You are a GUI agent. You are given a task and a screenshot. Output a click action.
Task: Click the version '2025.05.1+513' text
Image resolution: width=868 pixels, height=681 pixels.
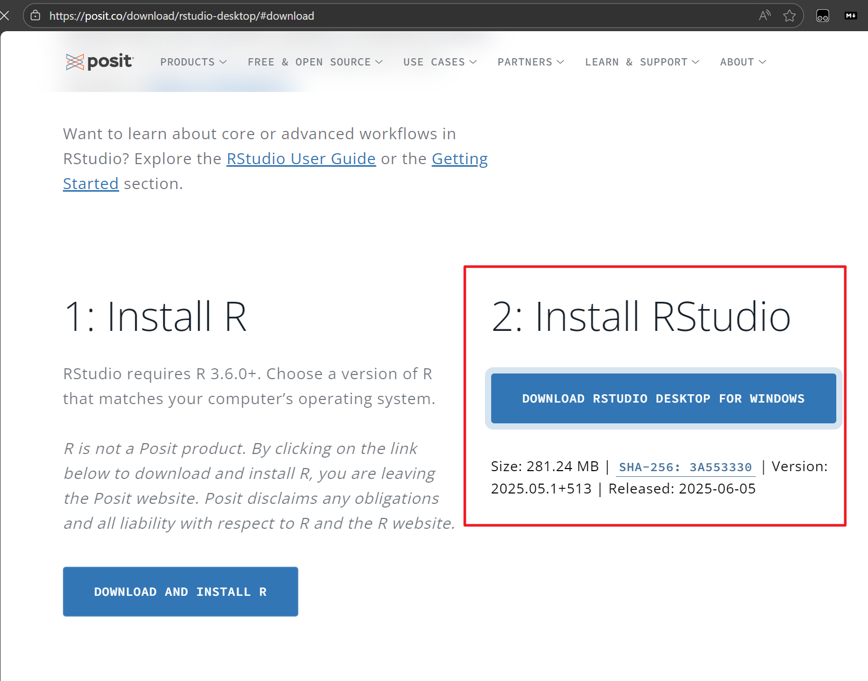[541, 489]
